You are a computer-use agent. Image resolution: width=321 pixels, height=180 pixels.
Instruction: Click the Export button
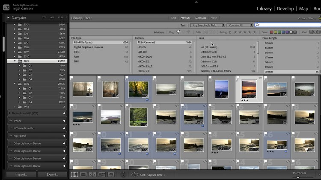(52, 174)
